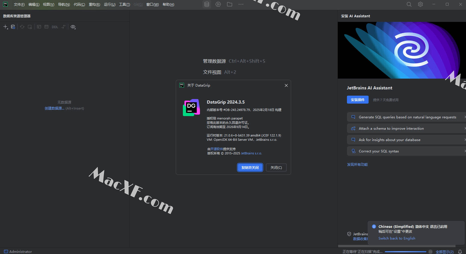
Task: Click the info icon in language notification
Action: tap(374, 226)
